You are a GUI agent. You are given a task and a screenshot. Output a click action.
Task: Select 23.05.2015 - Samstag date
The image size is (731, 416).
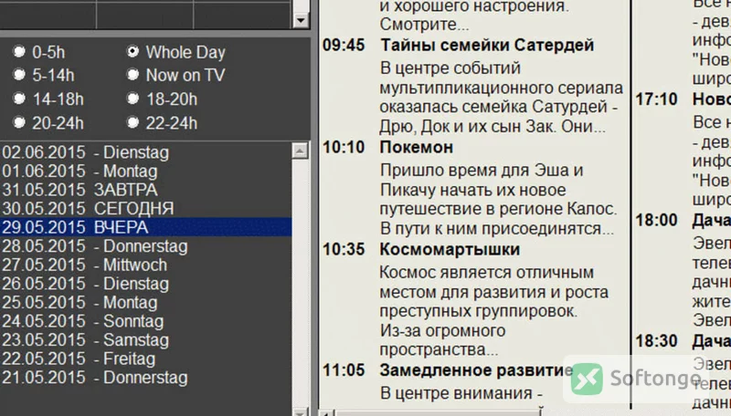pyautogui.click(x=146, y=339)
